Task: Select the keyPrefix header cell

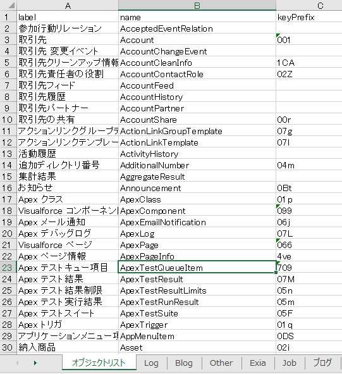Action: pyautogui.click(x=309, y=17)
